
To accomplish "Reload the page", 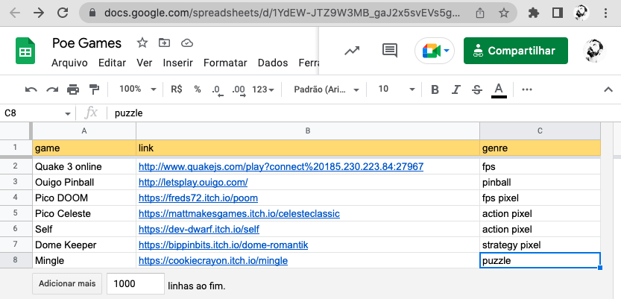I will tap(63, 13).
